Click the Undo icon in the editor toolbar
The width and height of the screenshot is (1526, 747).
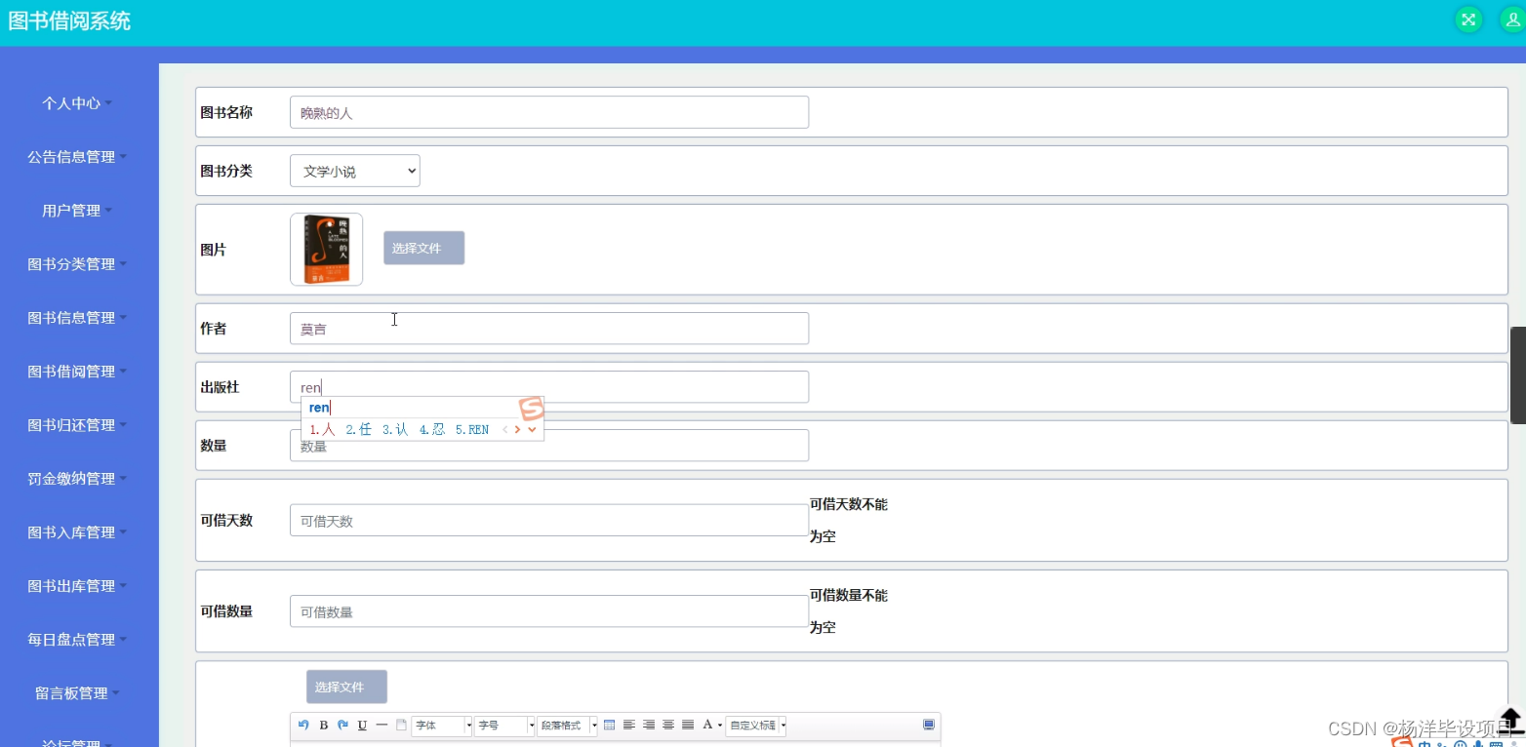[304, 726]
